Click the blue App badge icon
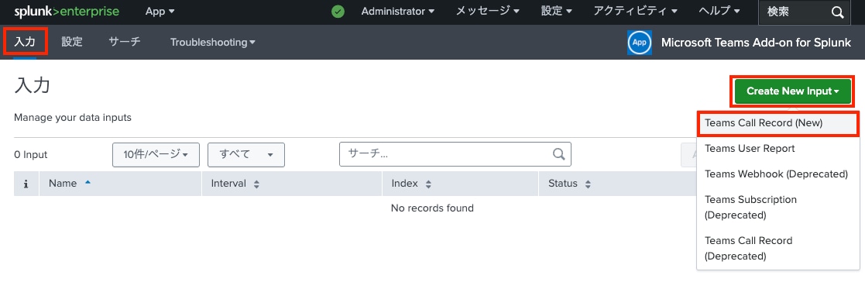 (x=640, y=43)
